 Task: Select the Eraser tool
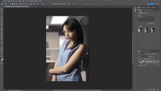click(2, 33)
